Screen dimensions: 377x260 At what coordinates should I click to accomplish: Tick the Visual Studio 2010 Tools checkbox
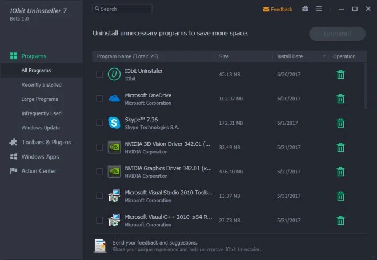point(99,196)
